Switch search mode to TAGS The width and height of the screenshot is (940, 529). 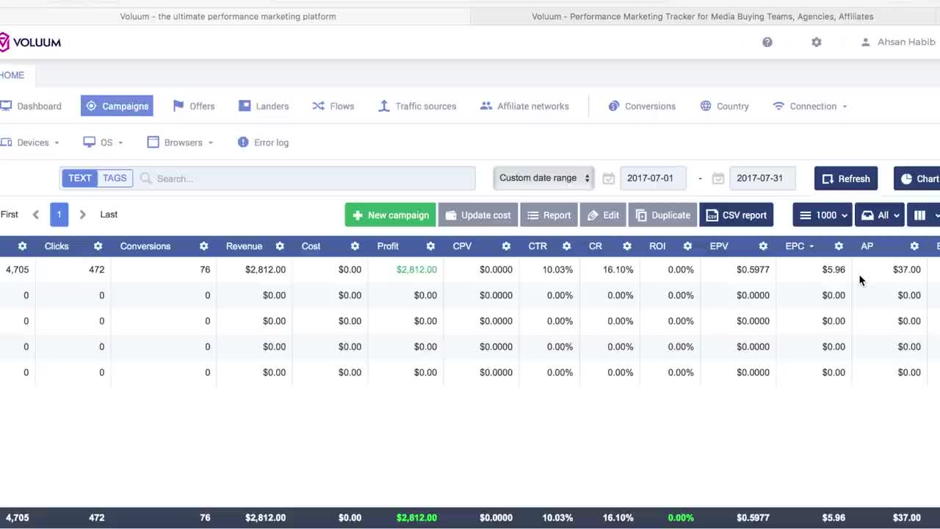(x=115, y=178)
